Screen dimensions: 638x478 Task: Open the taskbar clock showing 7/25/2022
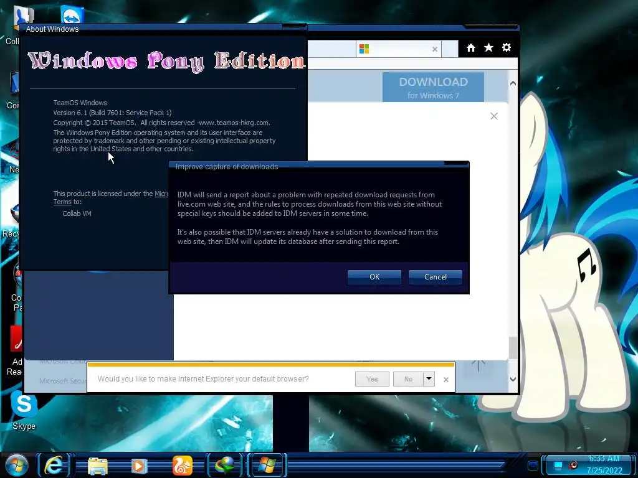[x=604, y=464]
